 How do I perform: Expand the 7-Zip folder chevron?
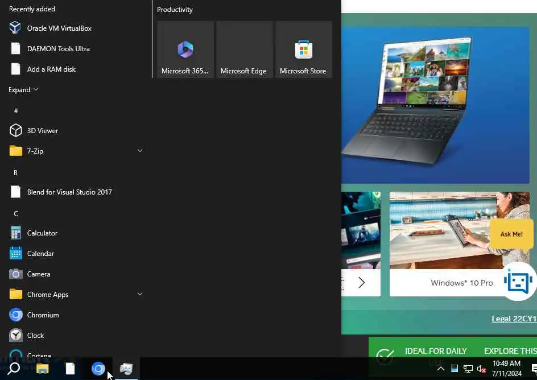click(x=140, y=151)
